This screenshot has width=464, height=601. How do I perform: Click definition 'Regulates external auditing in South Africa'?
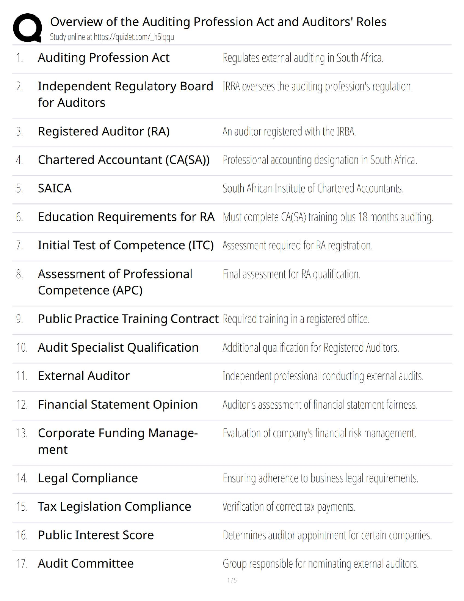(303, 58)
